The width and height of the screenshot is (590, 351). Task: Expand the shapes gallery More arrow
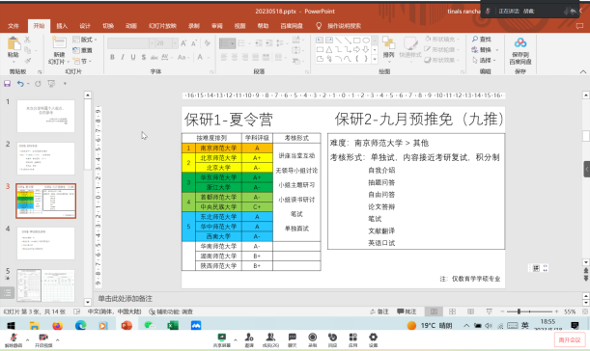click(375, 60)
